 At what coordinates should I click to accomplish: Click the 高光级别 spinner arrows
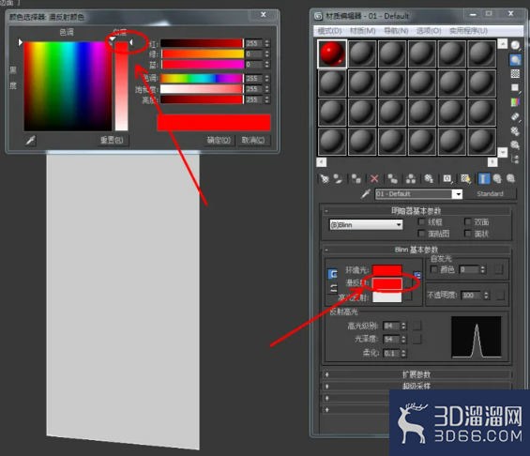[x=403, y=326]
